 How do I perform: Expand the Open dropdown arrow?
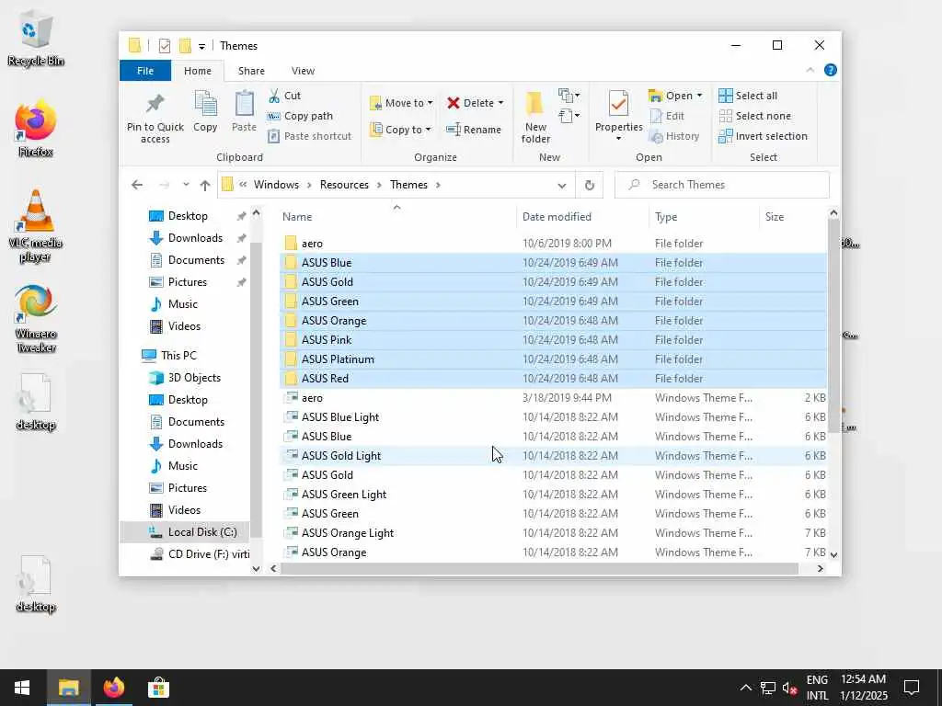tap(699, 96)
